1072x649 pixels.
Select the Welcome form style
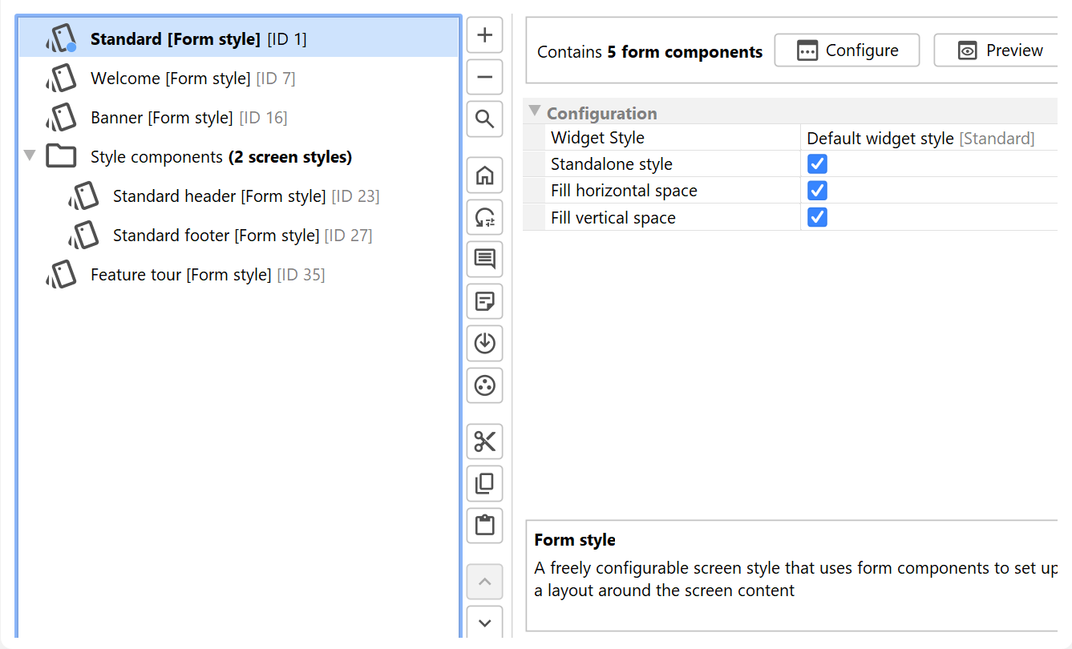coord(170,79)
